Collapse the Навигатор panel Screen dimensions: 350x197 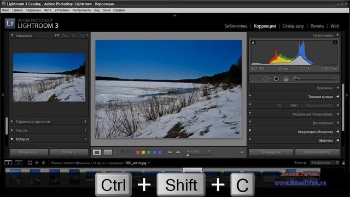coord(12,35)
